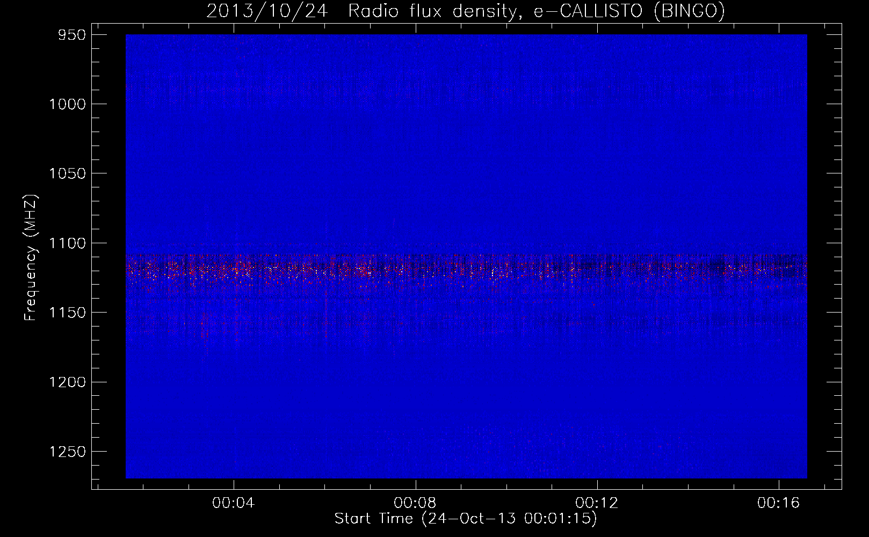Click the 00:04 time tick label
The height and width of the screenshot is (537, 869).
pos(234,503)
